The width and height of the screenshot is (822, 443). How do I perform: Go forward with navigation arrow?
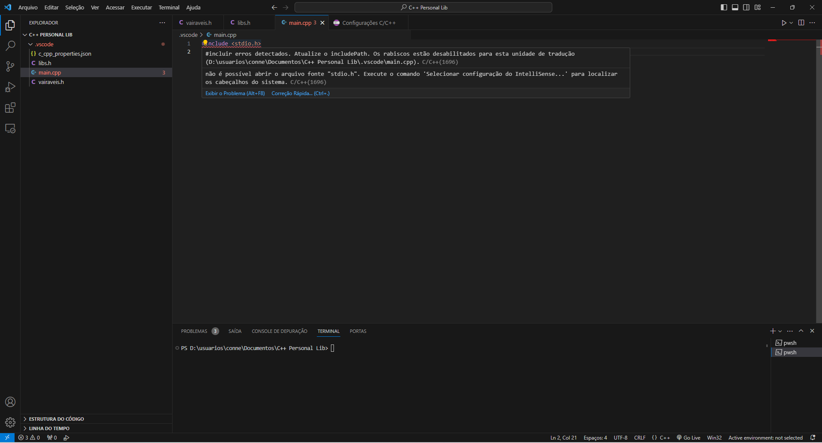pyautogui.click(x=286, y=7)
